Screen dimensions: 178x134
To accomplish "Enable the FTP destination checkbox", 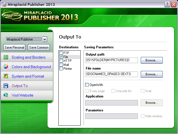I will 61,53.
